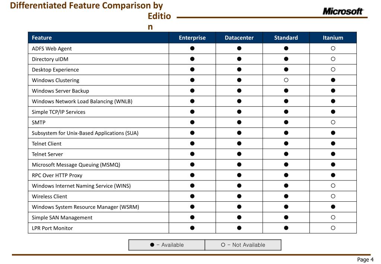
Task: Click the Simple SAN Management text
Action: point(62,217)
